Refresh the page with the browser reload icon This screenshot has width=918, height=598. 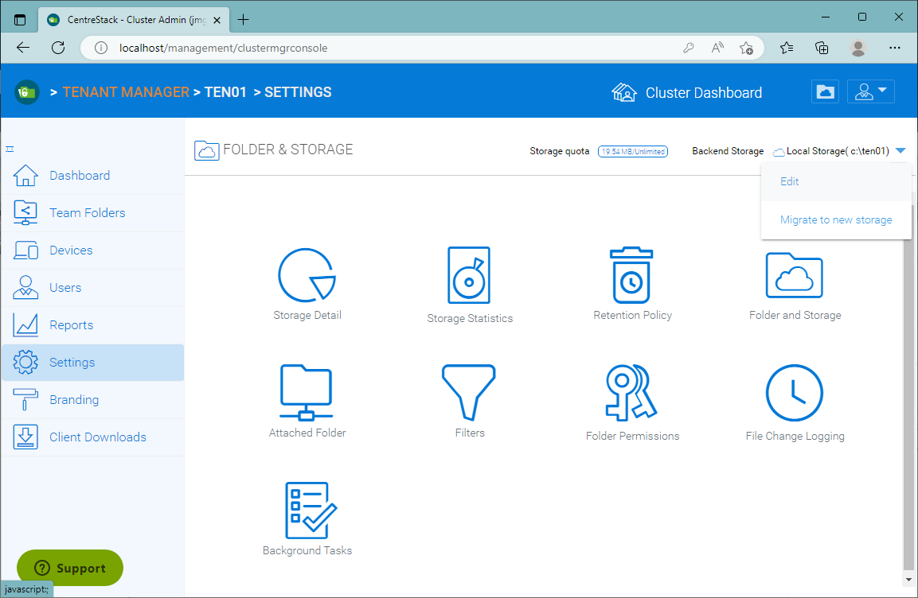(58, 48)
